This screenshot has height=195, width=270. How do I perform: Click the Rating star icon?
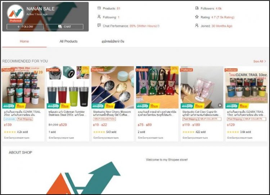point(197,17)
